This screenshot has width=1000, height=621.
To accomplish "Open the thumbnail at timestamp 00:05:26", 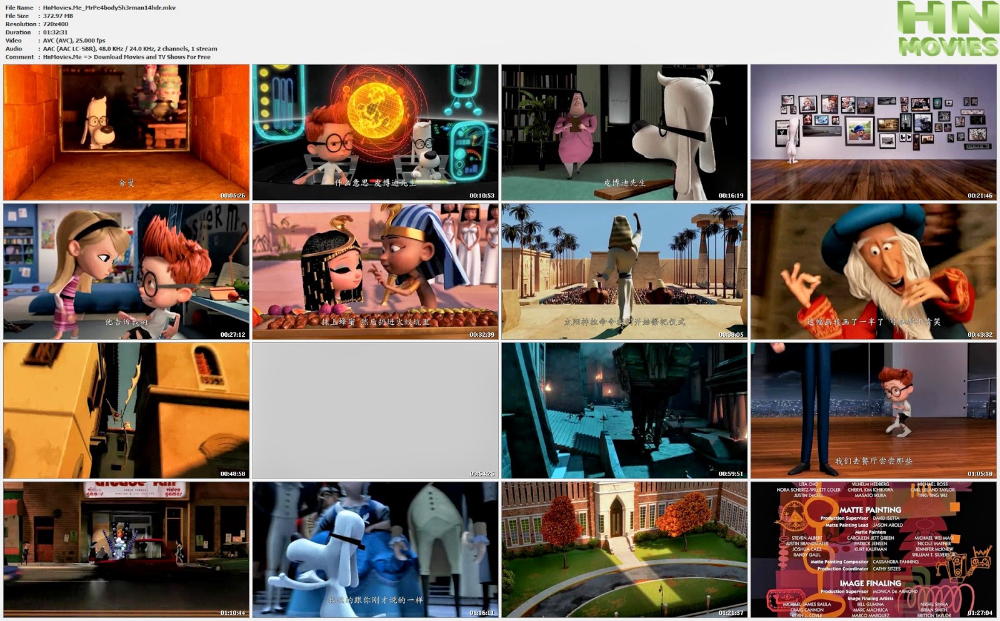I will (126, 132).
